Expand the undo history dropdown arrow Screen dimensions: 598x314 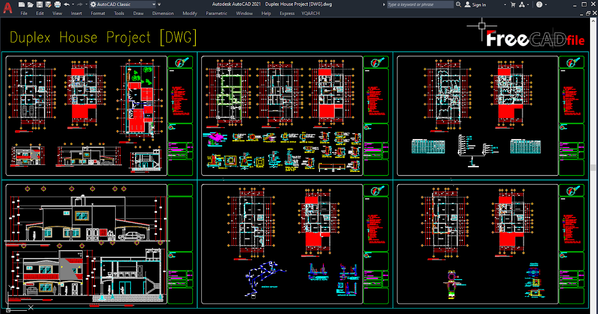coord(73,4)
